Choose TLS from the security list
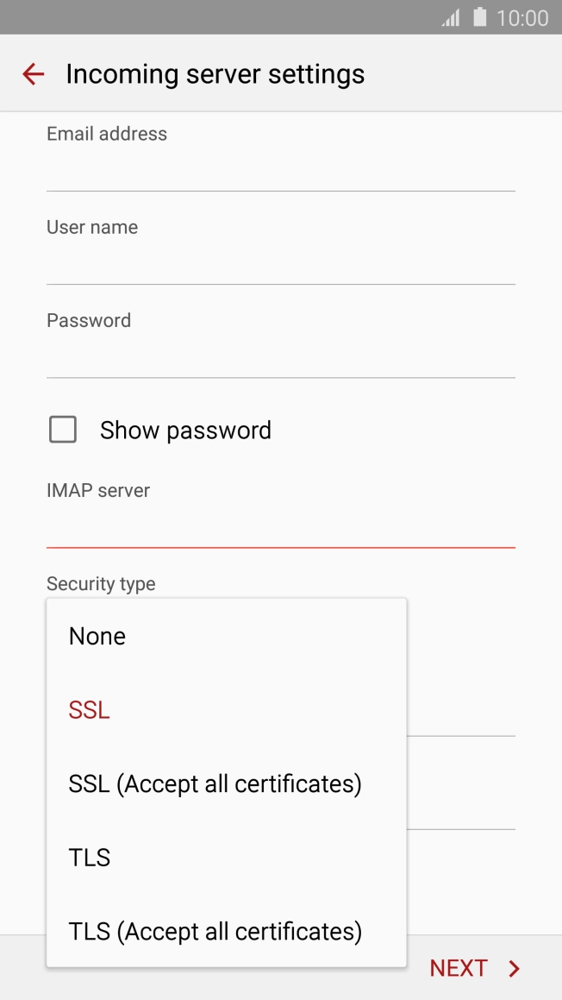562x1000 pixels. pyautogui.click(x=88, y=857)
